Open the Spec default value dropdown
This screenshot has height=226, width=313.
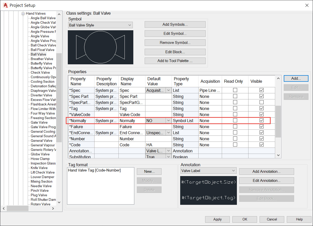click(169, 90)
